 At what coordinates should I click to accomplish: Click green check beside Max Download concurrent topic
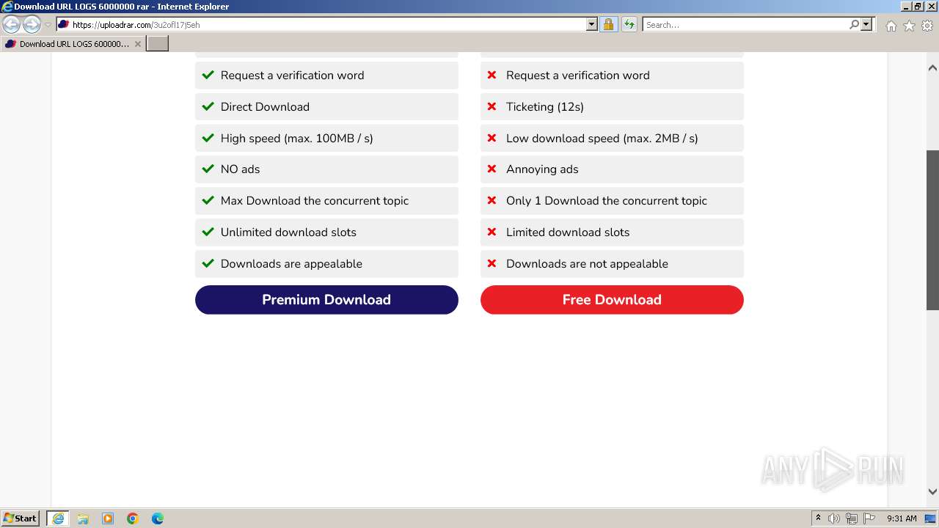[x=208, y=200]
